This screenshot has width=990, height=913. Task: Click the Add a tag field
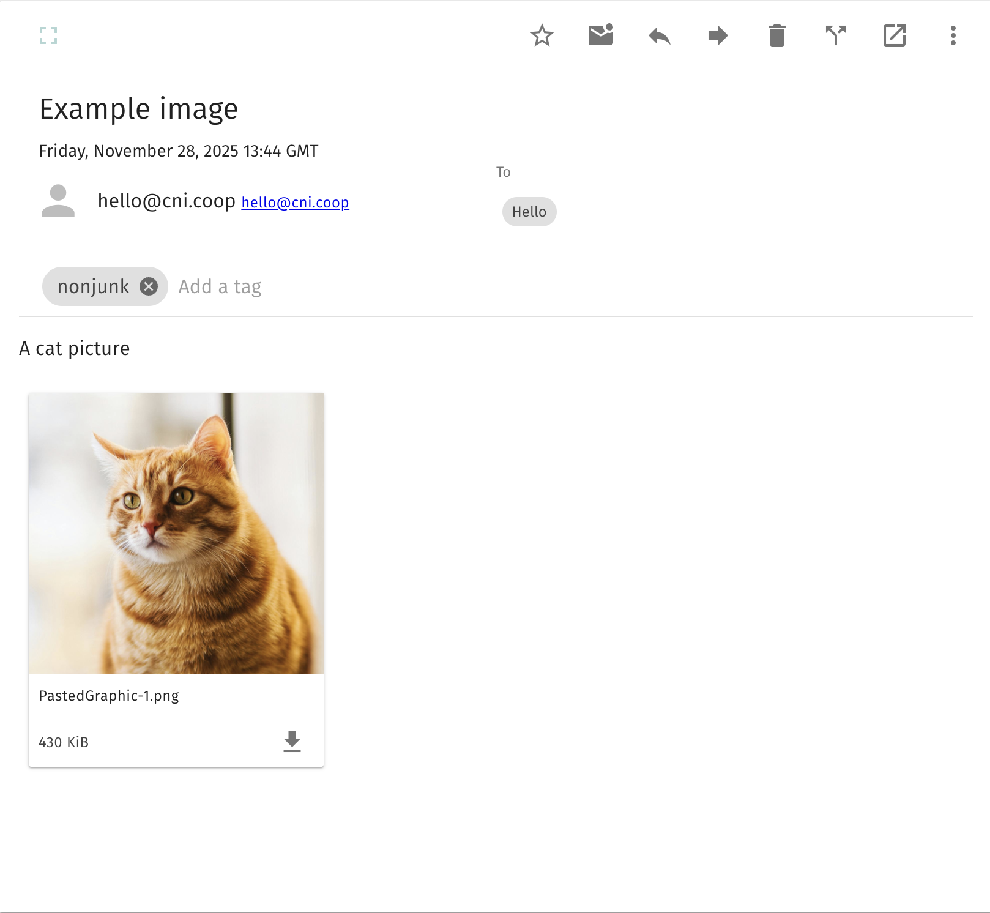pyautogui.click(x=220, y=286)
